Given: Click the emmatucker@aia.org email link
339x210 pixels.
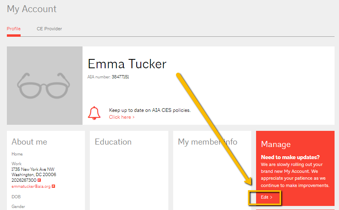Looking at the screenshot, I should point(31,186).
